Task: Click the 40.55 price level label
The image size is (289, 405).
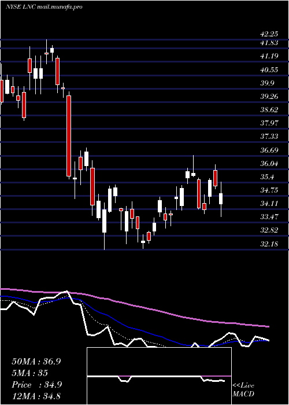Action: click(269, 70)
